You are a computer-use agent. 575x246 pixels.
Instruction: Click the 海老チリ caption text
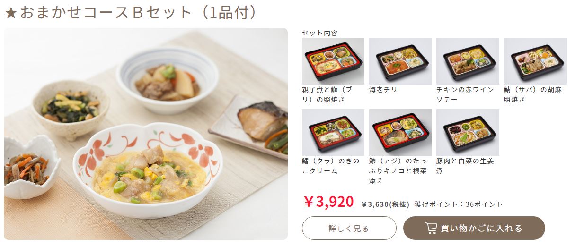383,89
